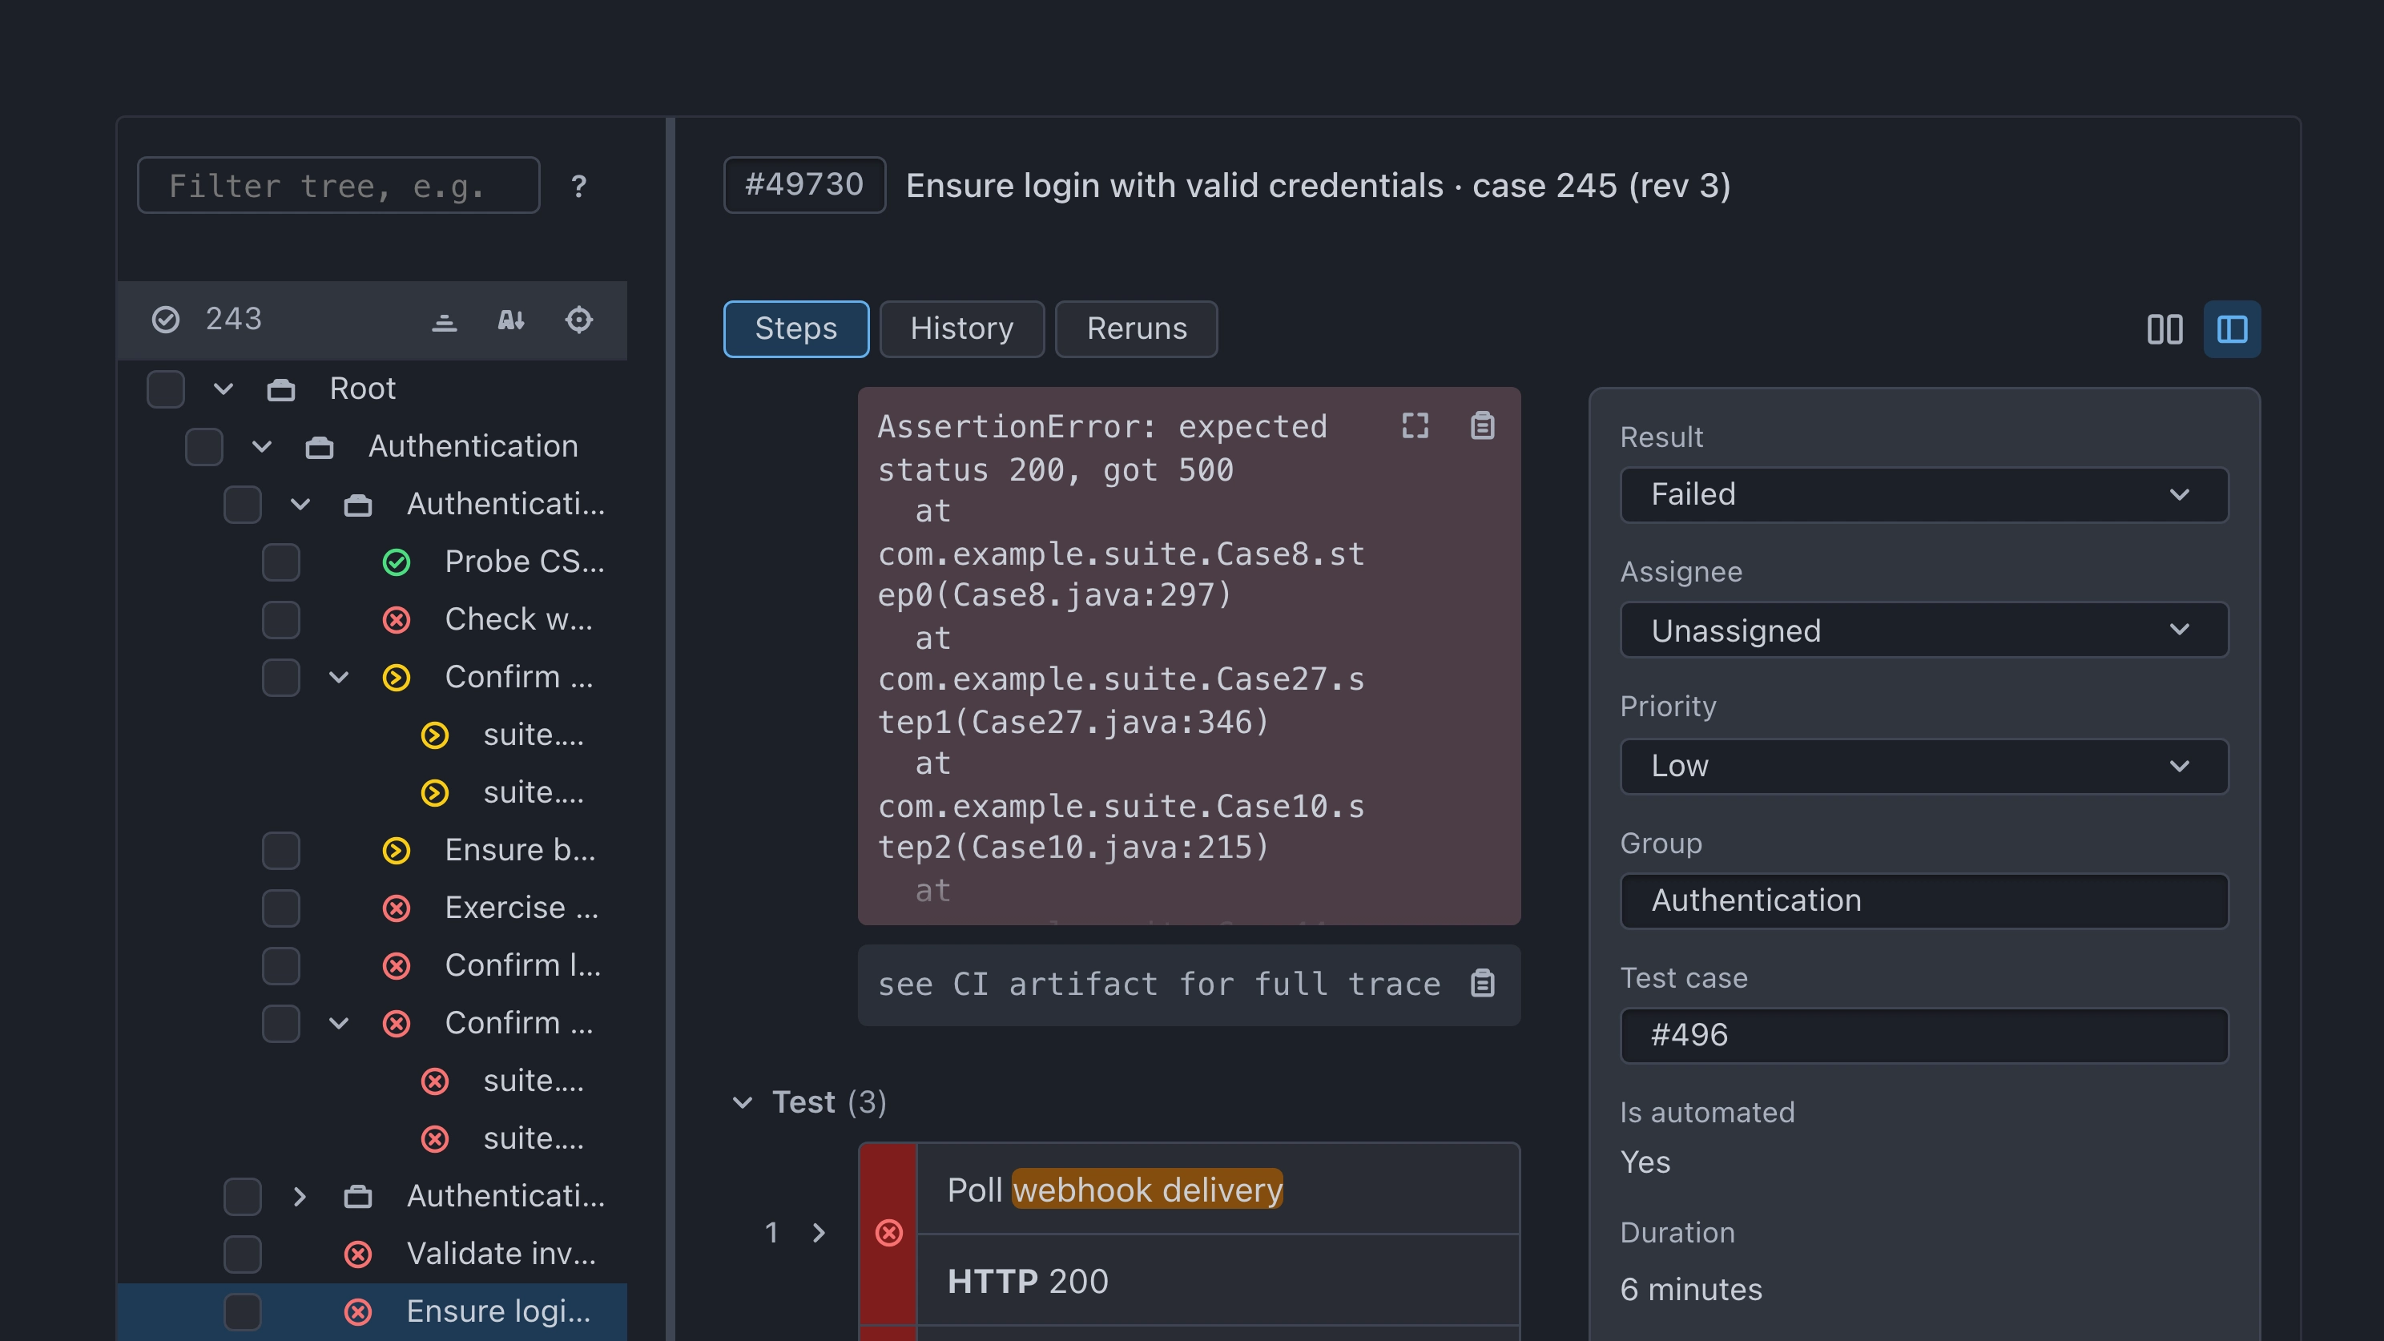Switch to the Steps tab
Screen dimensions: 2384x1341
(796, 328)
